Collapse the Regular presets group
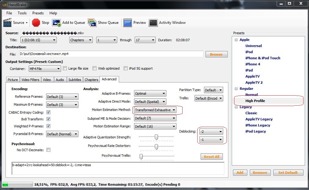 tap(236, 89)
